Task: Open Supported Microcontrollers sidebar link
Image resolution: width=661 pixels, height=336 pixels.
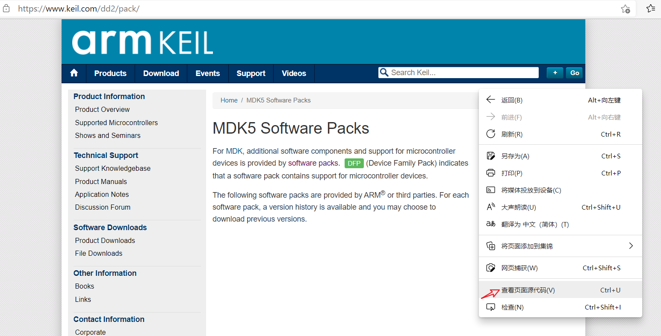Action: tap(116, 123)
